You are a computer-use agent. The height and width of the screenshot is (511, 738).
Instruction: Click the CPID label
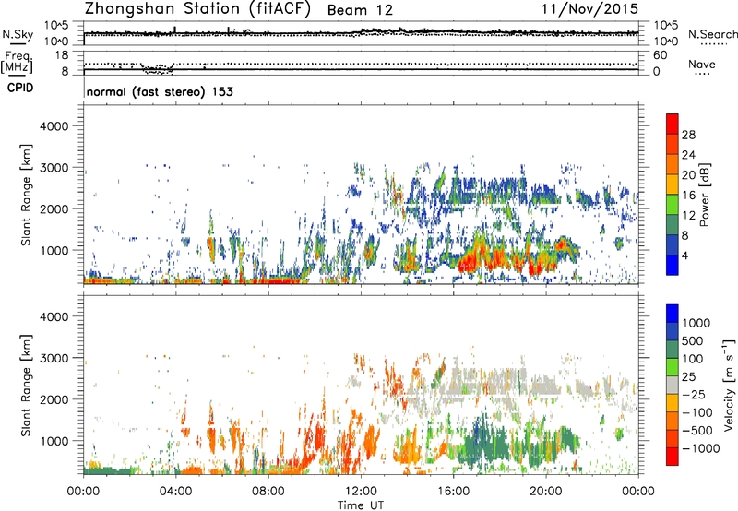(20, 88)
